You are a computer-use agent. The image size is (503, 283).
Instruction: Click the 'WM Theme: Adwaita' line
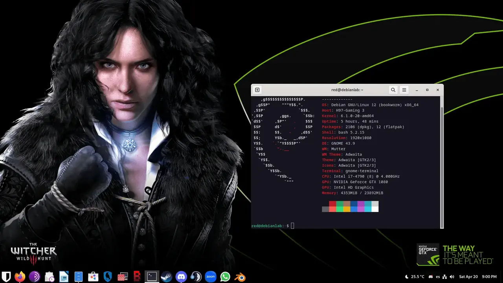click(342, 154)
